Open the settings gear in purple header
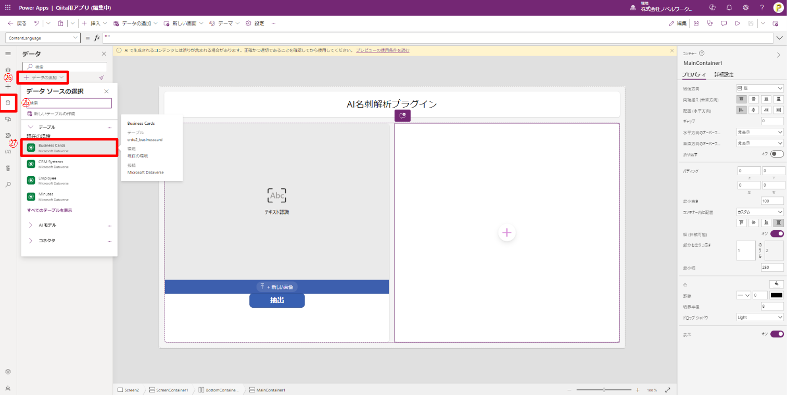787x395 pixels. pos(745,8)
